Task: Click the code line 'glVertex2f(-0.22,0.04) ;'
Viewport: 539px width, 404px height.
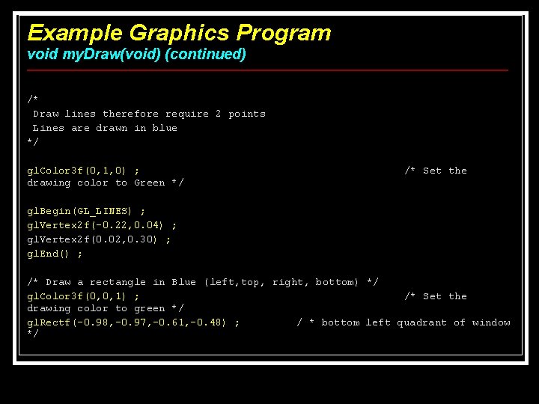Action: pos(102,225)
